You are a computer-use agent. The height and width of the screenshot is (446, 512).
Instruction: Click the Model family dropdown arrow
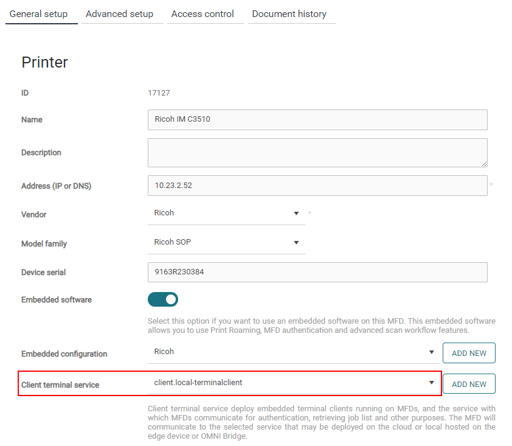pyautogui.click(x=296, y=242)
